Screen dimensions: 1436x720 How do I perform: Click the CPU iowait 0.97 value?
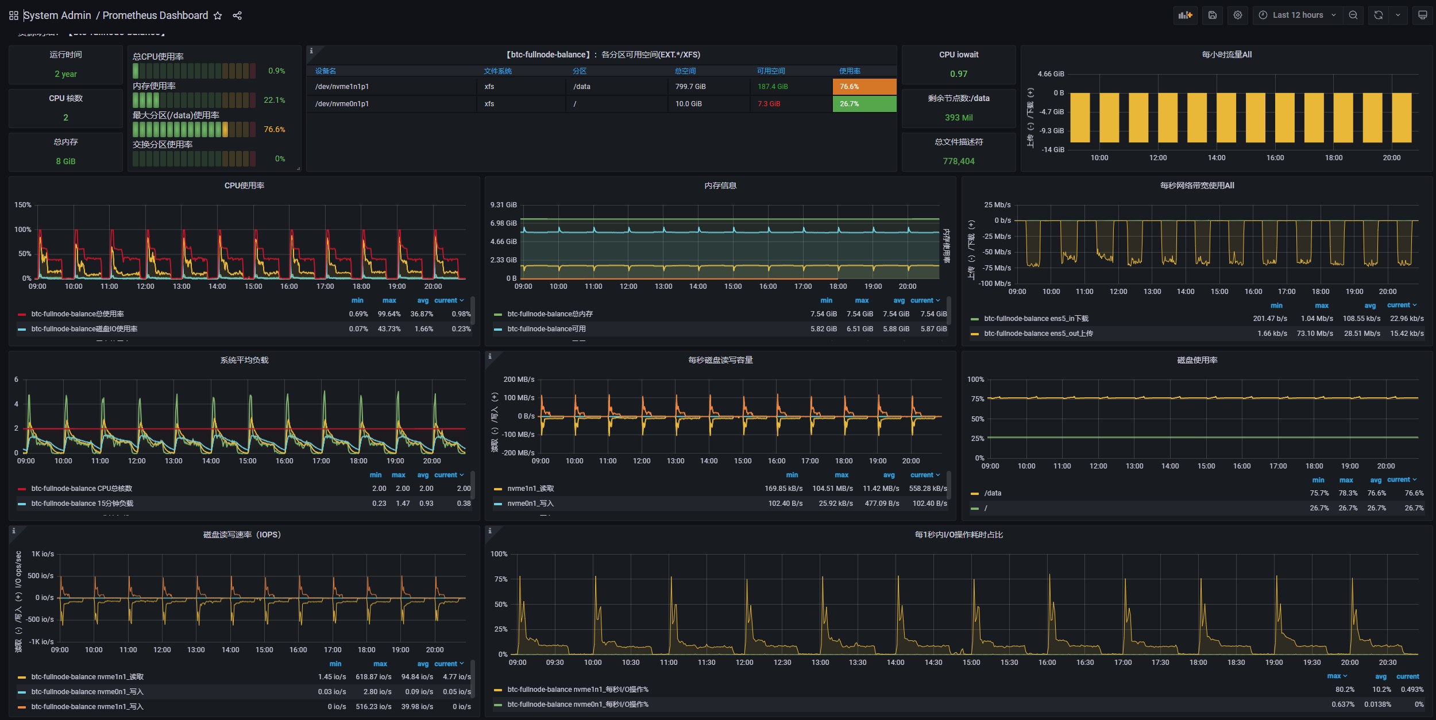(x=959, y=74)
